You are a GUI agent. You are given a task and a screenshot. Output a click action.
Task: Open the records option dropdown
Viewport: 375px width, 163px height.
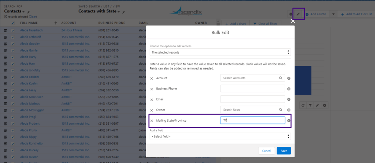coord(220,53)
